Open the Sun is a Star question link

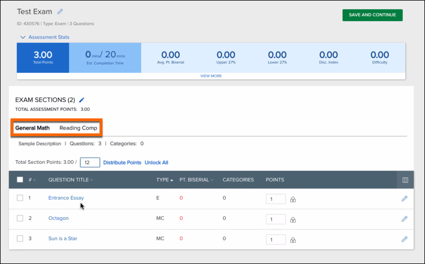tap(63, 238)
